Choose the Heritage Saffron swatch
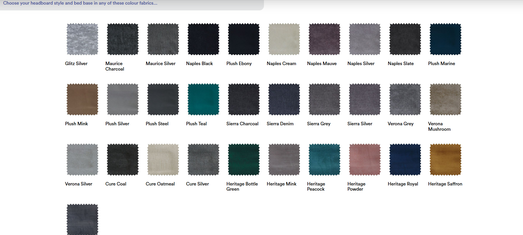This screenshot has height=235, width=523. point(445,160)
